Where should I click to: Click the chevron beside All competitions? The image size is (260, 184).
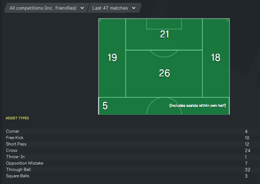82,8
